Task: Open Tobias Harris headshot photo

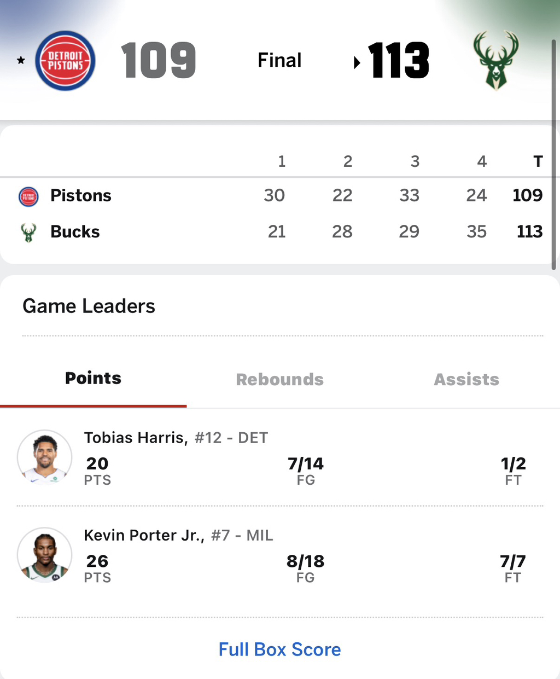Action: click(44, 457)
